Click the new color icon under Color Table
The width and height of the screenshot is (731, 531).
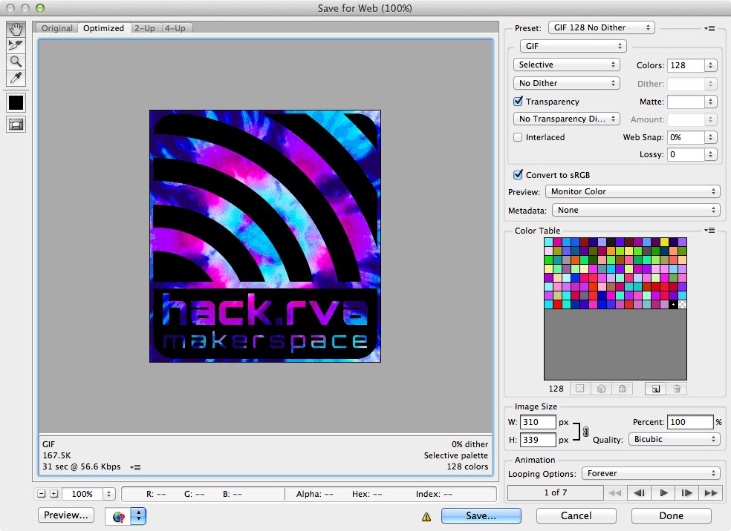[655, 389]
